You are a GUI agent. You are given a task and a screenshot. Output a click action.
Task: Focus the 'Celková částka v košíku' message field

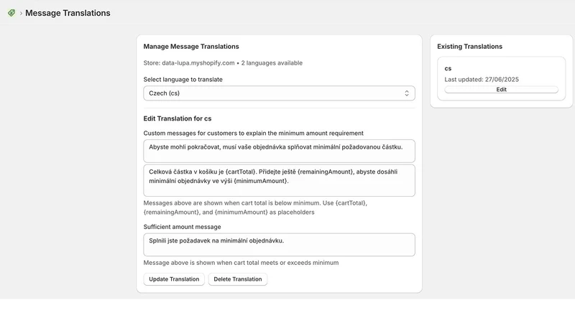[279, 180]
